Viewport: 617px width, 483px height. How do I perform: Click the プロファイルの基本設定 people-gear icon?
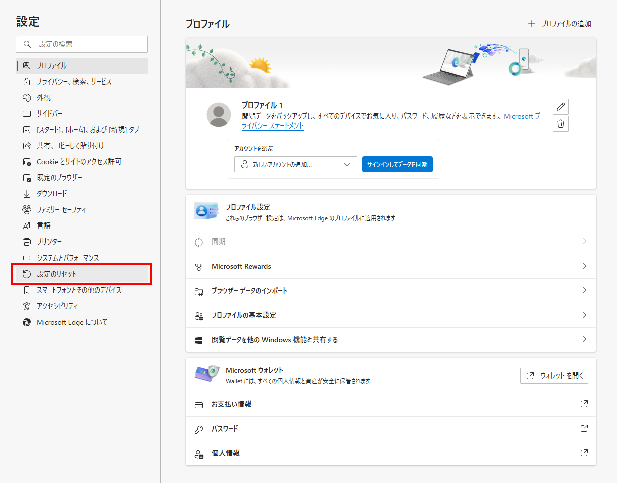pyautogui.click(x=199, y=316)
